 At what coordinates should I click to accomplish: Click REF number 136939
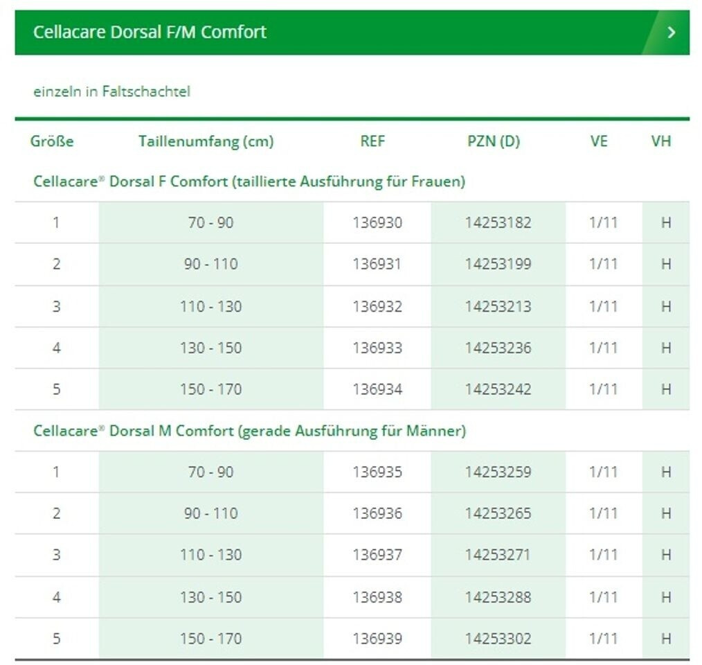377,639
